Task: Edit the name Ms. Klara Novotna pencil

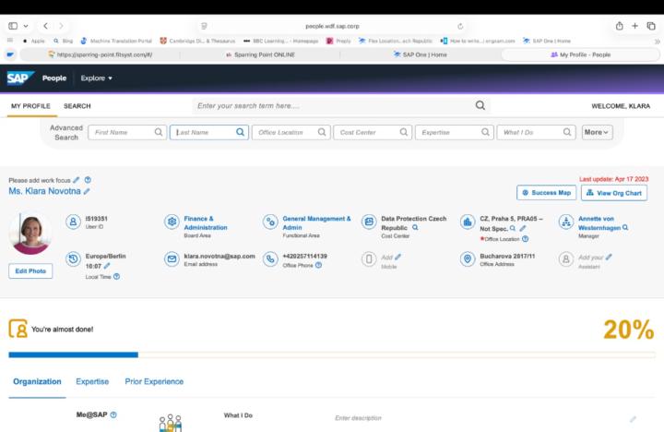Action: coord(87,191)
